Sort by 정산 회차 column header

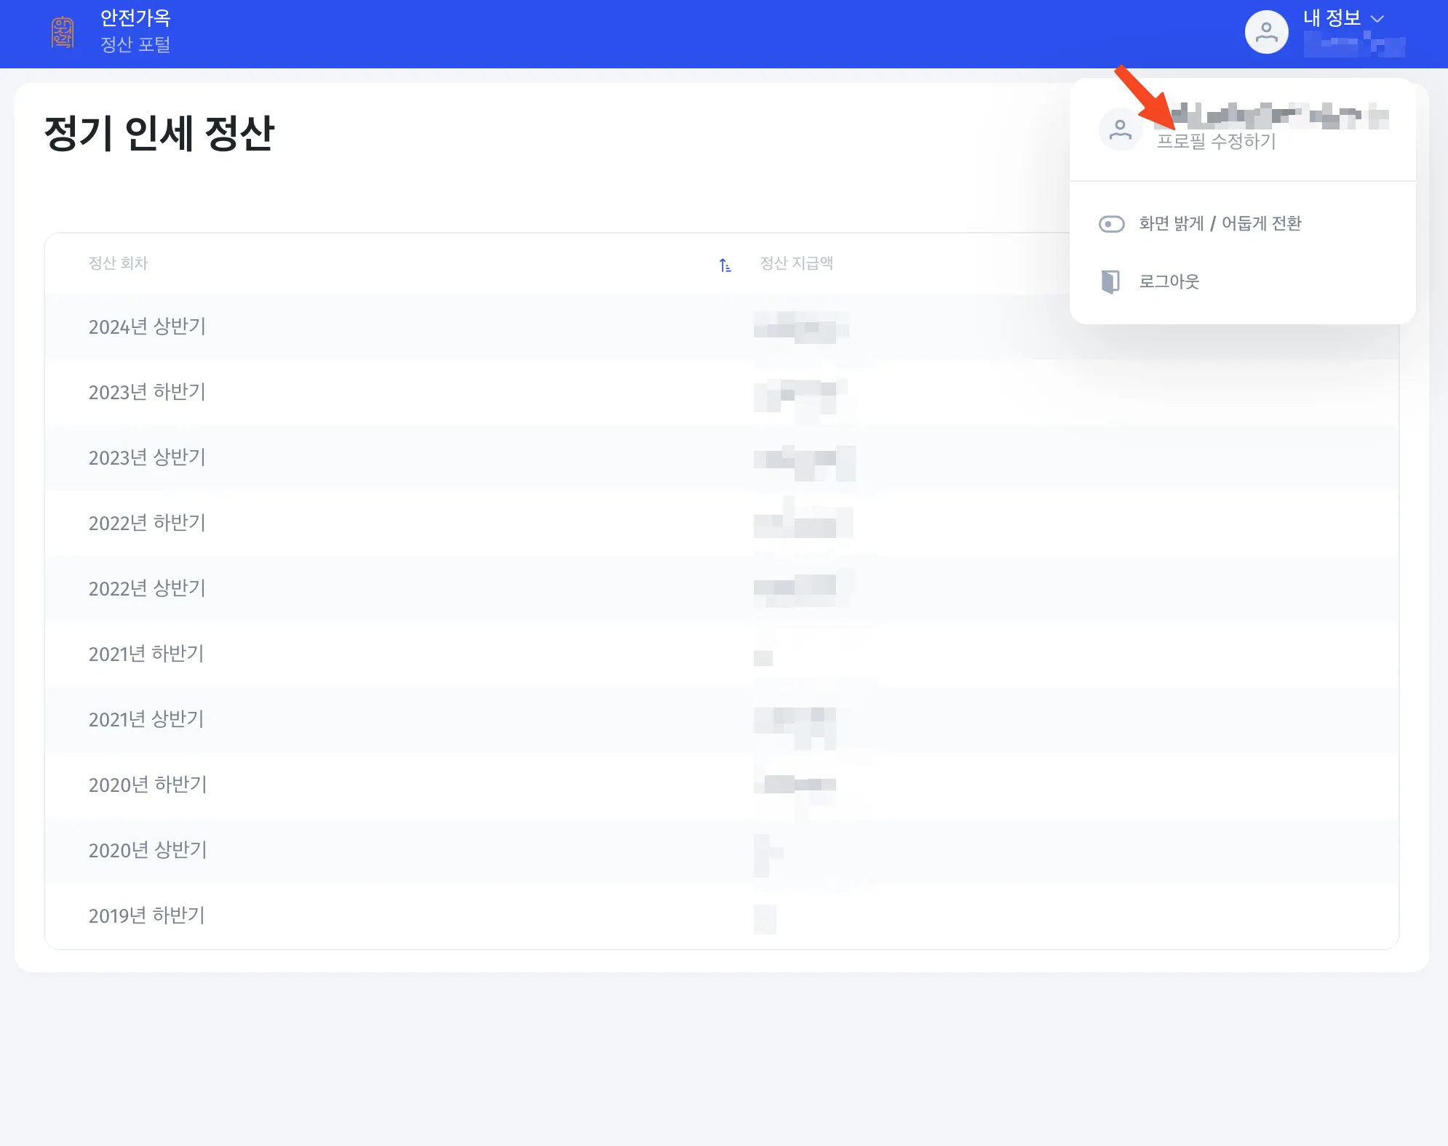[118, 263]
